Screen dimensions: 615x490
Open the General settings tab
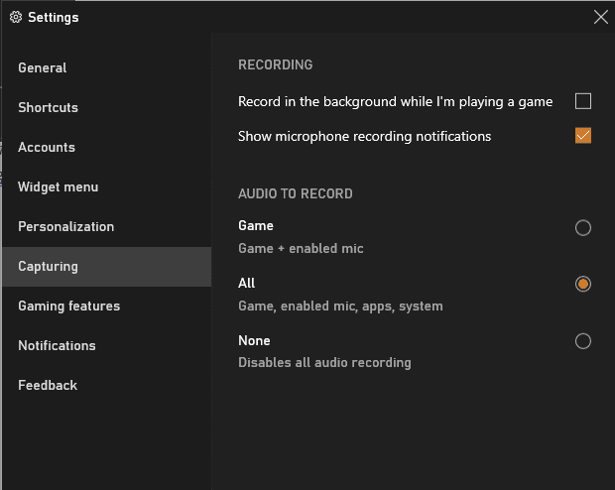pyautogui.click(x=43, y=67)
